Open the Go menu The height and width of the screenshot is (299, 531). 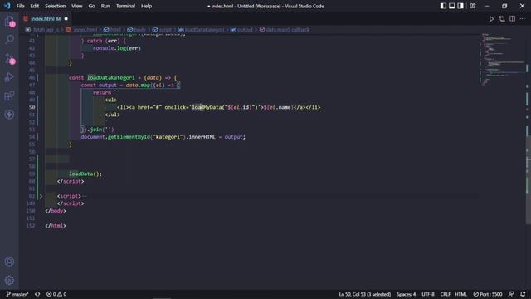[92, 6]
